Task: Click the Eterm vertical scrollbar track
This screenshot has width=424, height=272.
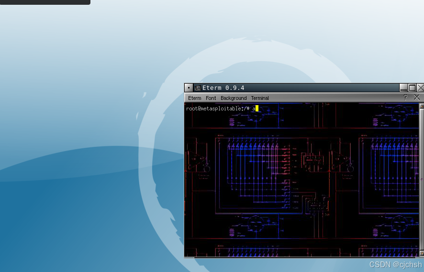Action: [x=422, y=180]
